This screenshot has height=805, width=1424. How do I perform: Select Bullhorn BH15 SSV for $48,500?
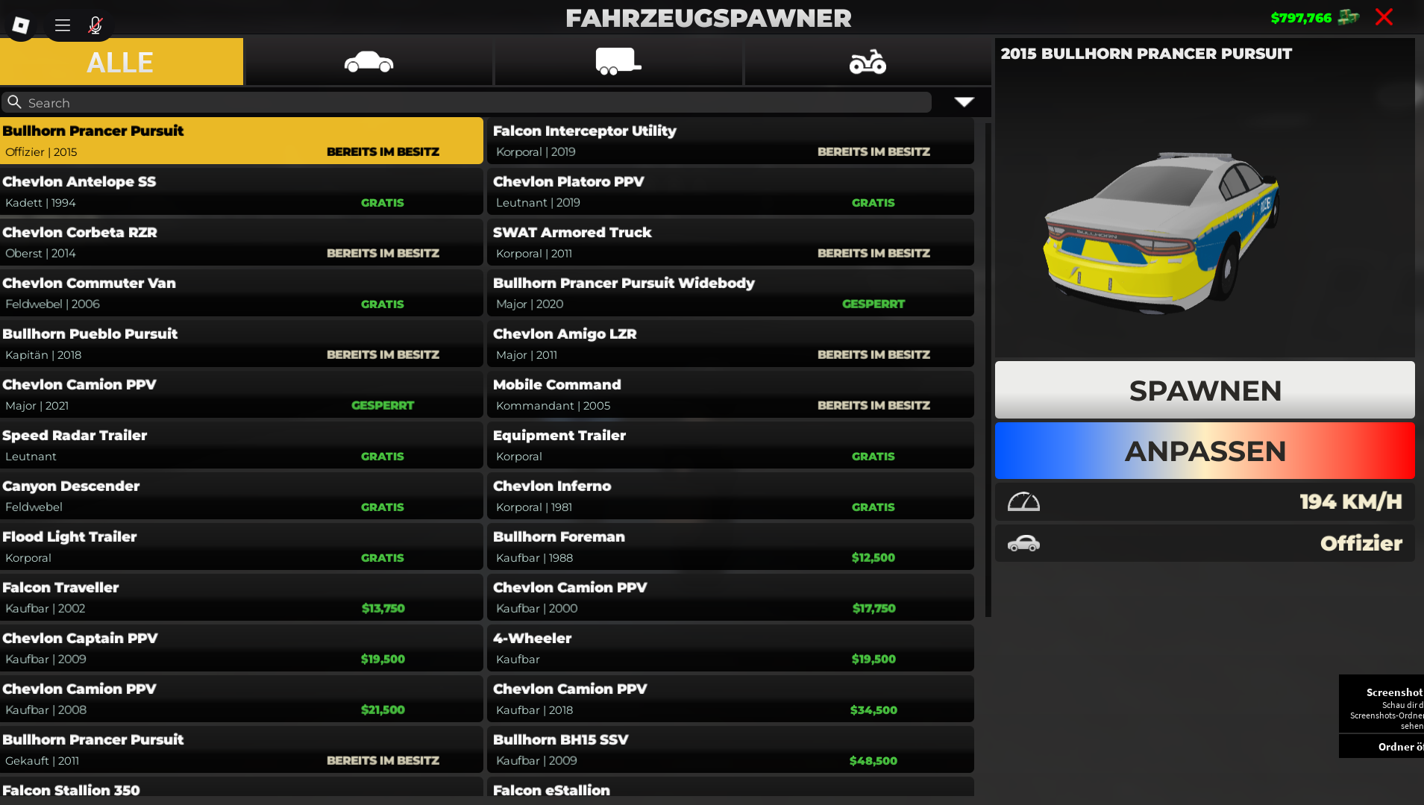(730, 750)
